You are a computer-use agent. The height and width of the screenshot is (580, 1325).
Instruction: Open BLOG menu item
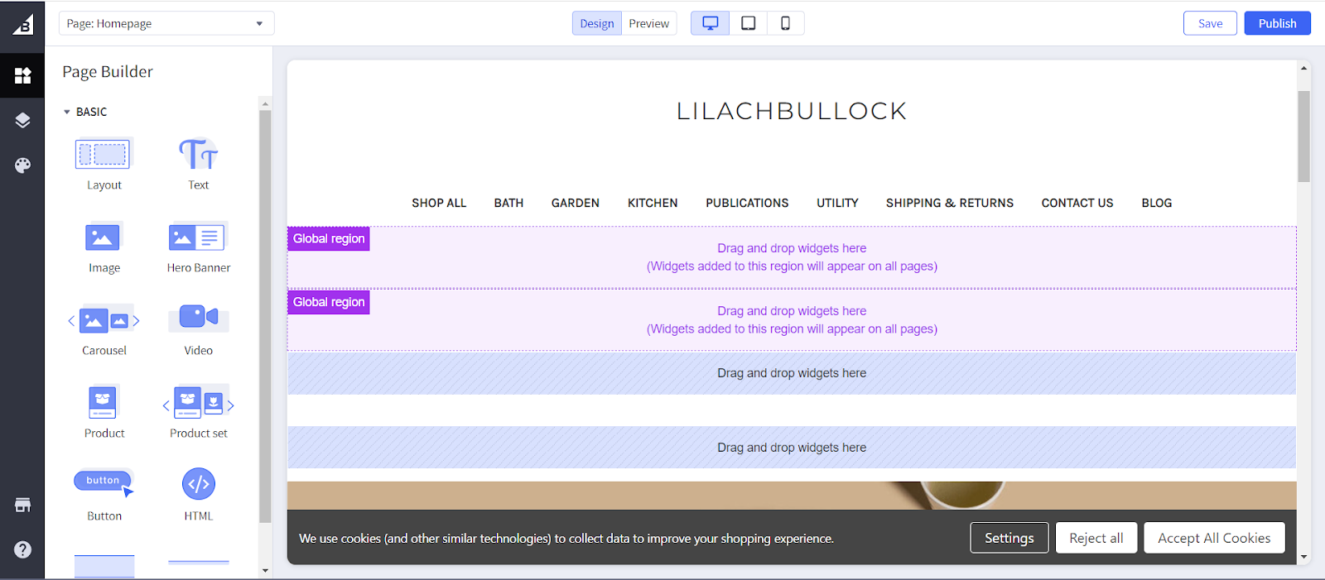tap(1157, 203)
